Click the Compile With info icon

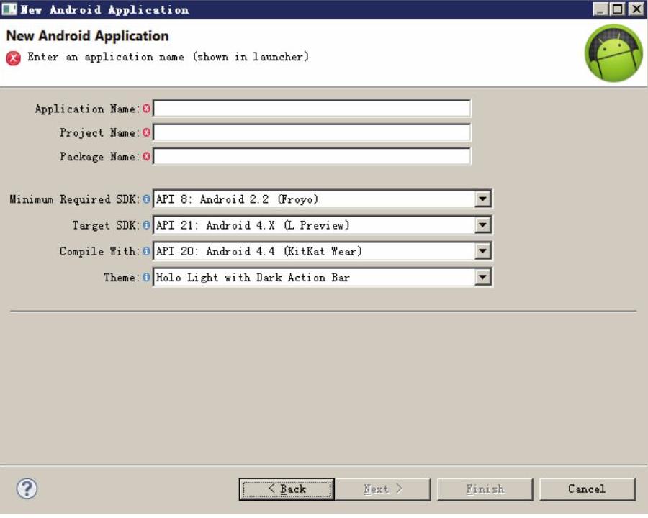(x=146, y=251)
